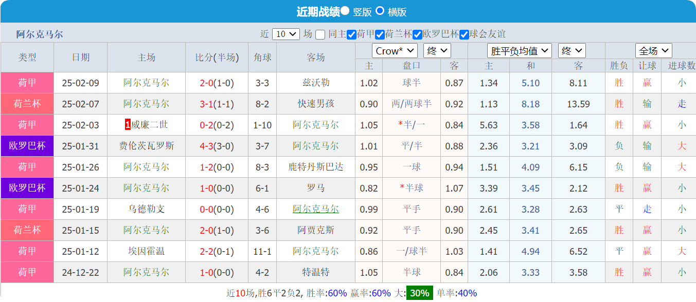The width and height of the screenshot is (696, 302).
Task: Enable the 同主 filter checkbox
Action: pyautogui.click(x=320, y=34)
